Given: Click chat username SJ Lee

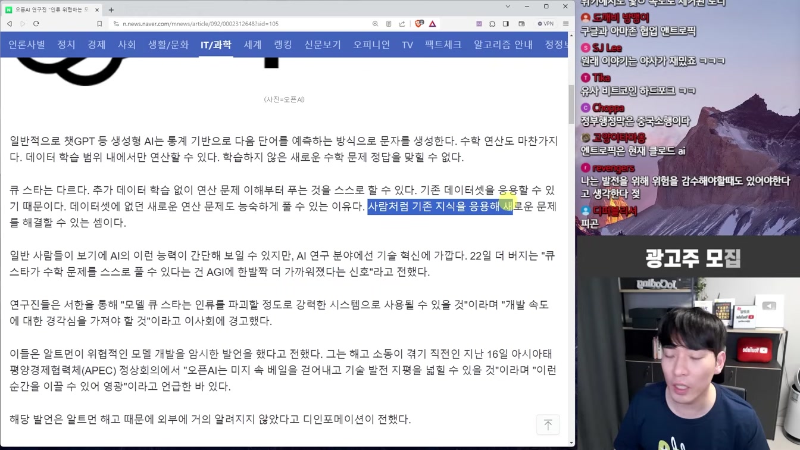Looking at the screenshot, I should pyautogui.click(x=607, y=48).
